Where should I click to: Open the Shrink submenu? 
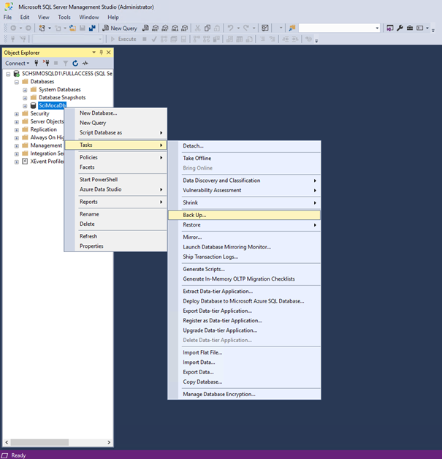point(244,202)
